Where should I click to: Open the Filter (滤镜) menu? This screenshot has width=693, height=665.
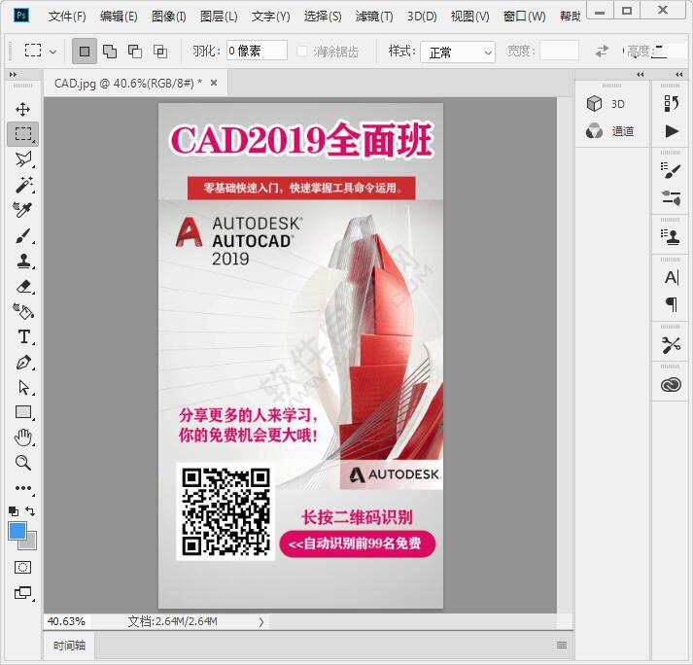pyautogui.click(x=374, y=17)
